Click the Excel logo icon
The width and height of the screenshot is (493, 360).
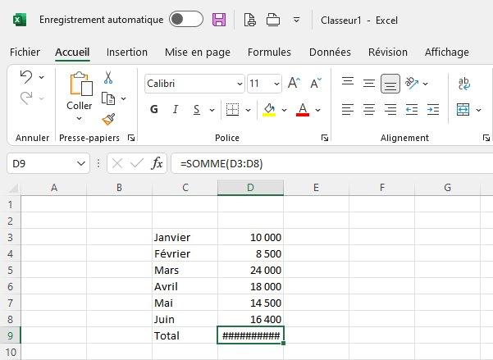coord(20,20)
